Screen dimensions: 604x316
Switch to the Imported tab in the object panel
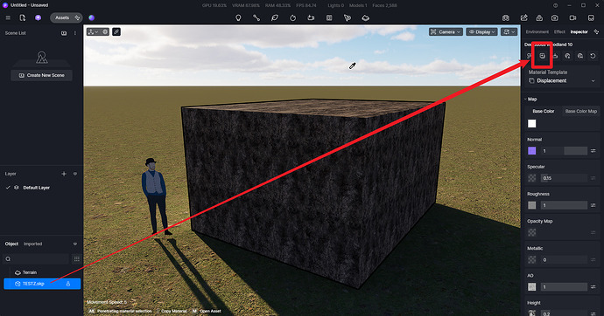[32, 244]
